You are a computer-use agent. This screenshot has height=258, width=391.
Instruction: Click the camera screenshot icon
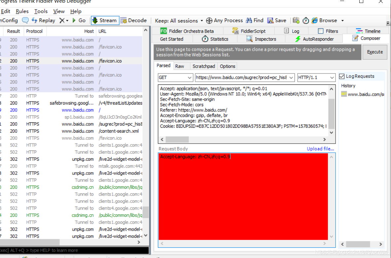[x=296, y=20]
